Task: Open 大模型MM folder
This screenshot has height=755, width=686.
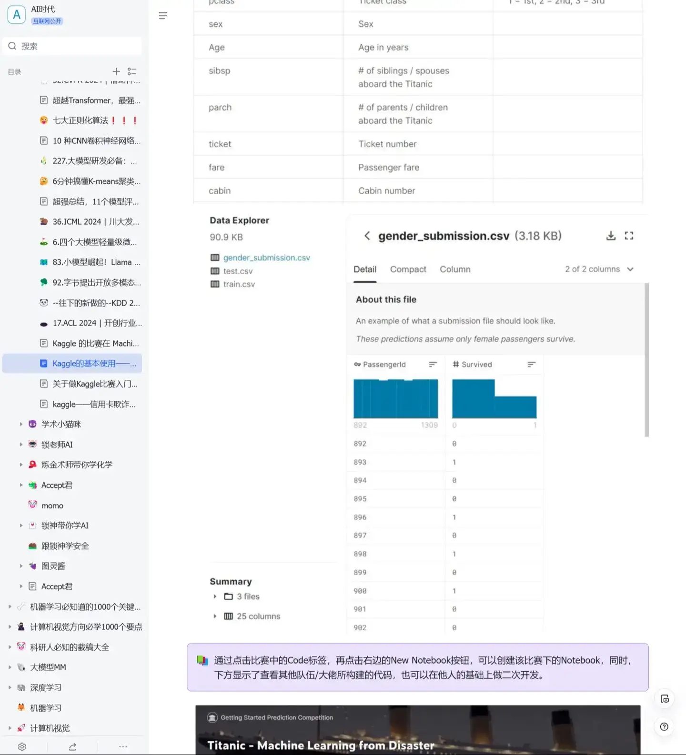Action: pos(48,667)
